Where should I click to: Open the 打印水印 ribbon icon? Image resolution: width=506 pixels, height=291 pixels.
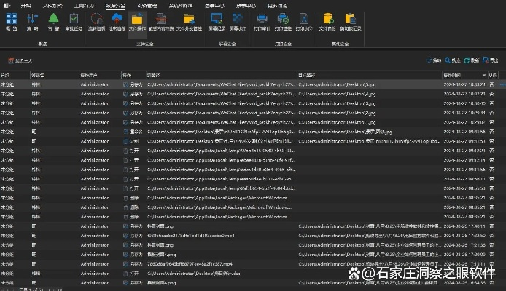303,23
